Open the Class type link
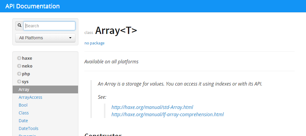 [x=24, y=113]
